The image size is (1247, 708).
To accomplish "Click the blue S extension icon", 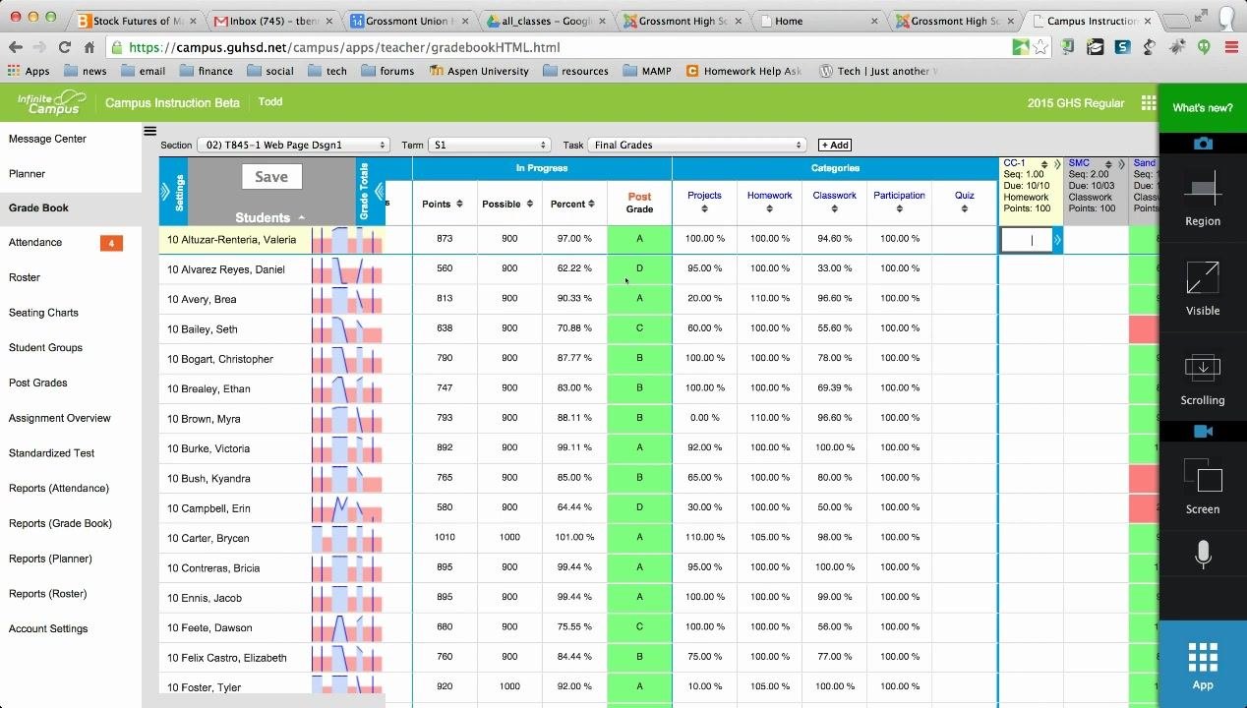I will tap(1122, 46).
